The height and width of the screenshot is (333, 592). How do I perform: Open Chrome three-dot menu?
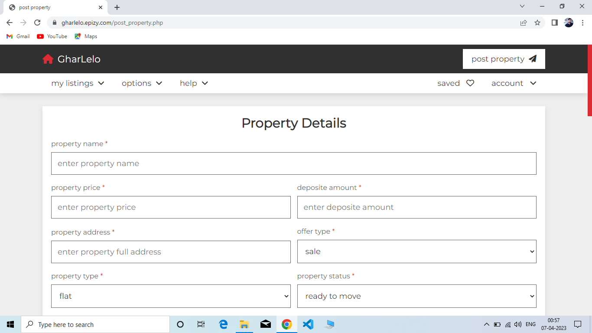pos(582,23)
